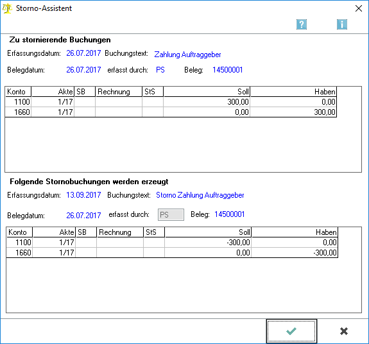Image resolution: width=369 pixels, height=344 pixels.
Task: Click Beleg number 14500001 in upper section
Action: pyautogui.click(x=228, y=70)
